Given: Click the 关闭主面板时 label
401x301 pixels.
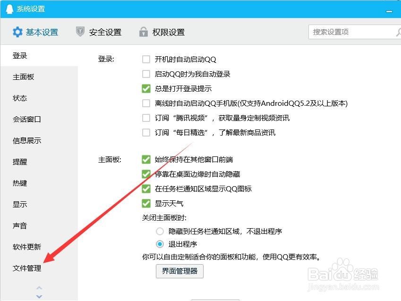Looking at the screenshot, I should coord(164,218).
